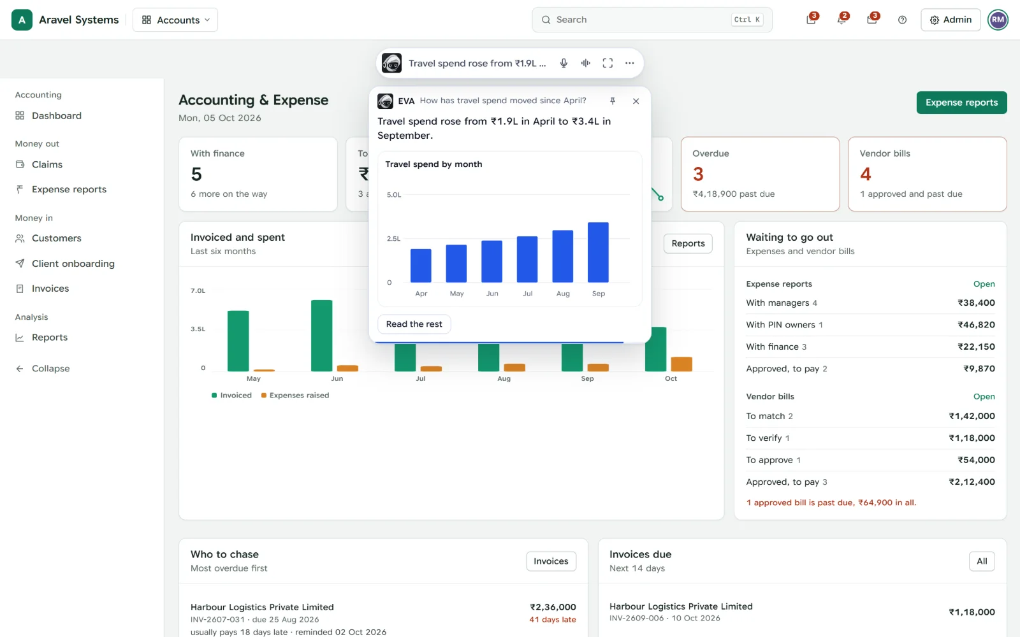Open the help question mark icon
The height and width of the screenshot is (637, 1020).
902,20
